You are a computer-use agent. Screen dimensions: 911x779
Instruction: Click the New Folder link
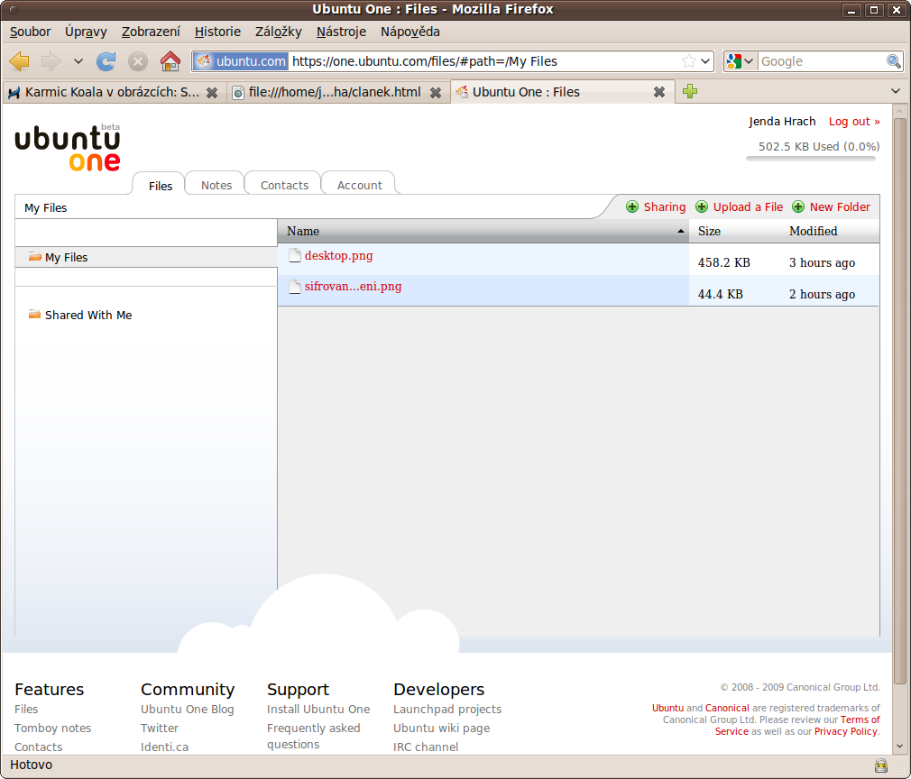coord(840,206)
